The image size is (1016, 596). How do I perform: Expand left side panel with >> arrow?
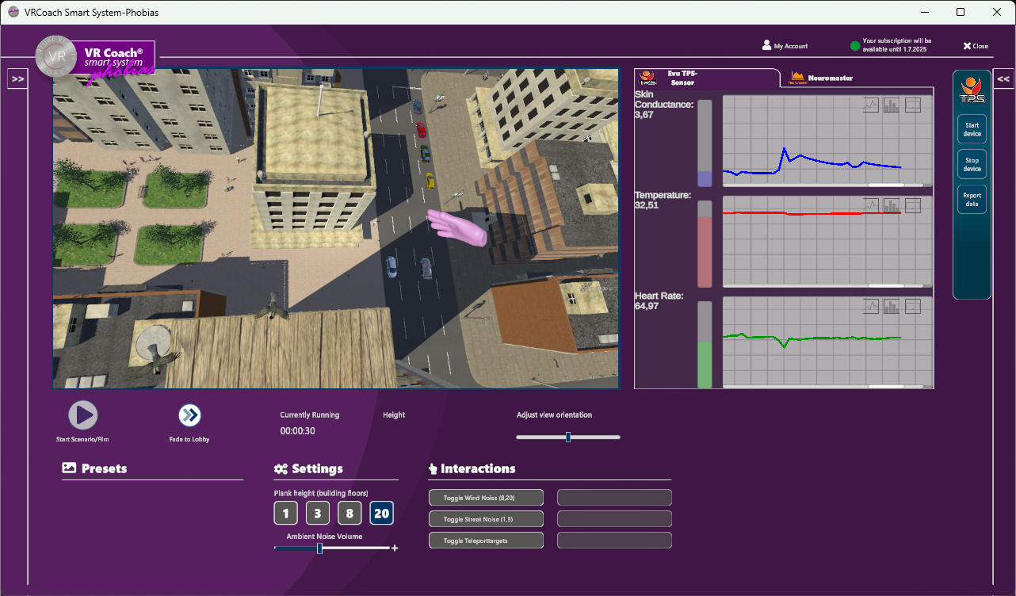tap(17, 78)
